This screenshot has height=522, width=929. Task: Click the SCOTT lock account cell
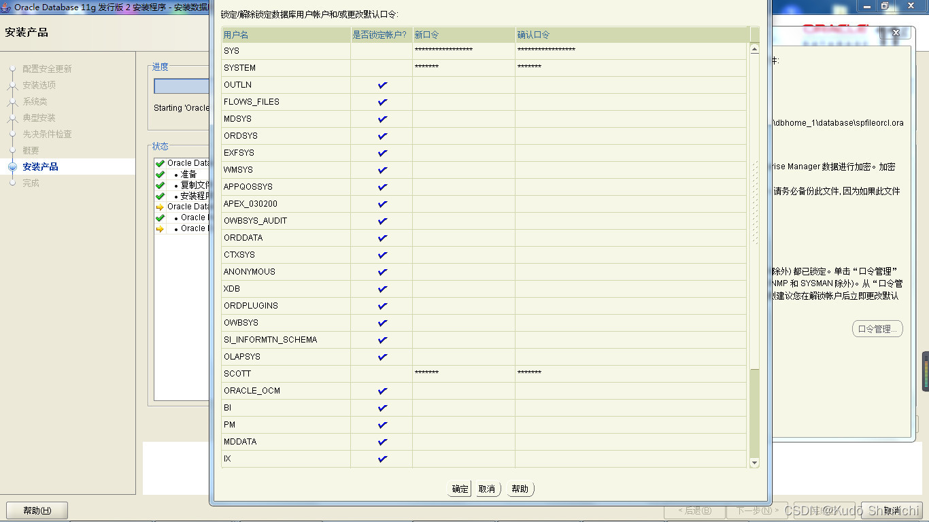pyautogui.click(x=382, y=374)
